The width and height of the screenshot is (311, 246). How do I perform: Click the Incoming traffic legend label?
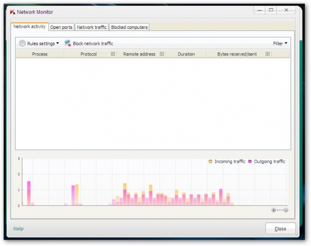(x=230, y=162)
